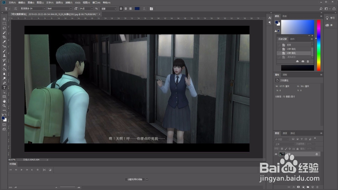Hide the background layer eye icon
Screen dimensions: 338x190
[276, 154]
